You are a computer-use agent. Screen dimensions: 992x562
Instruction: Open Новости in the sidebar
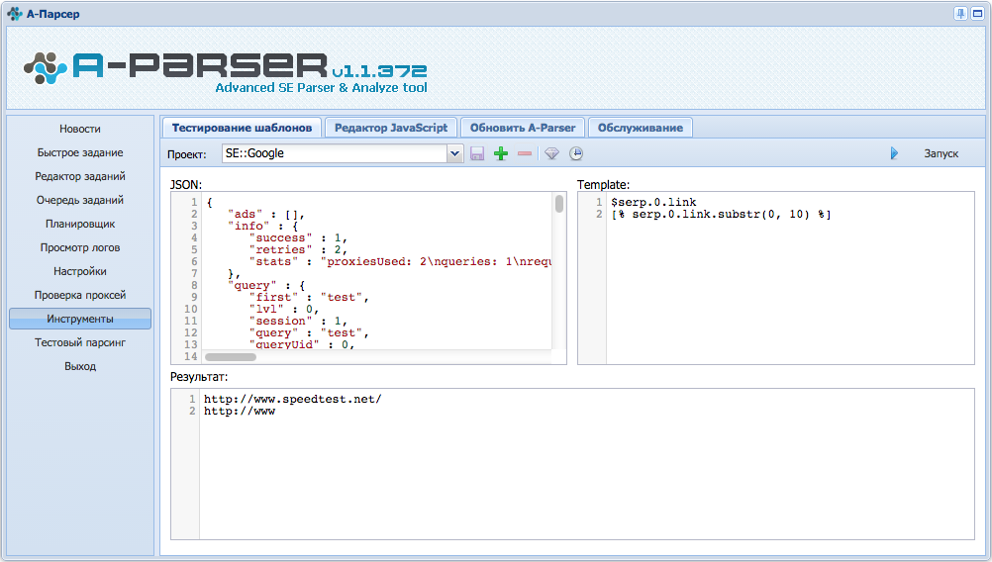click(x=80, y=129)
